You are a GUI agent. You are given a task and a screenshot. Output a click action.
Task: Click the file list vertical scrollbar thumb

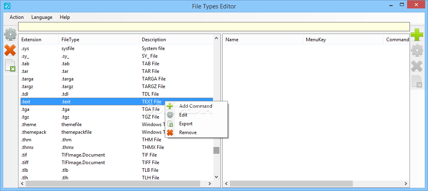pos(217,150)
